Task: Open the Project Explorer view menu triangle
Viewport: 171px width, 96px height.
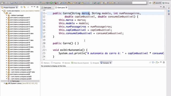Action: [x=32, y=7]
